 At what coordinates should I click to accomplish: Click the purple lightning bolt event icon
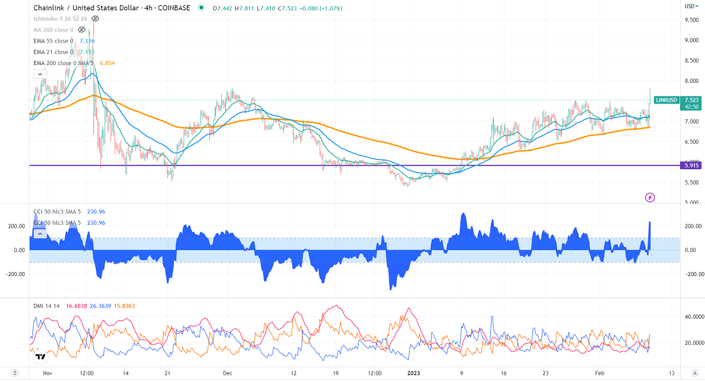click(650, 197)
